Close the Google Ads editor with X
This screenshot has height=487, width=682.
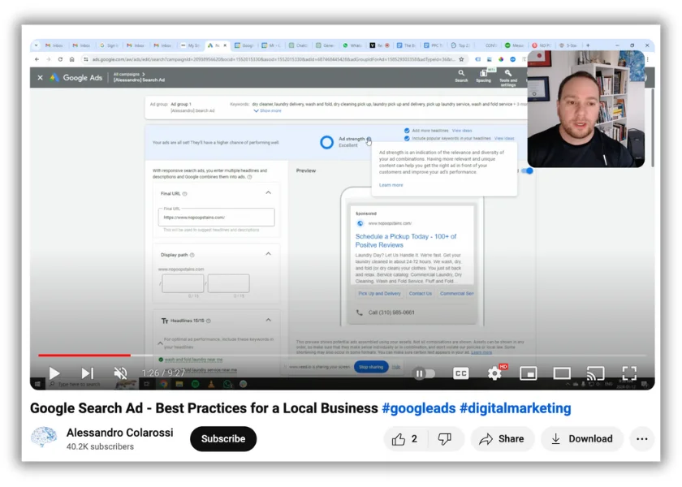pos(40,78)
